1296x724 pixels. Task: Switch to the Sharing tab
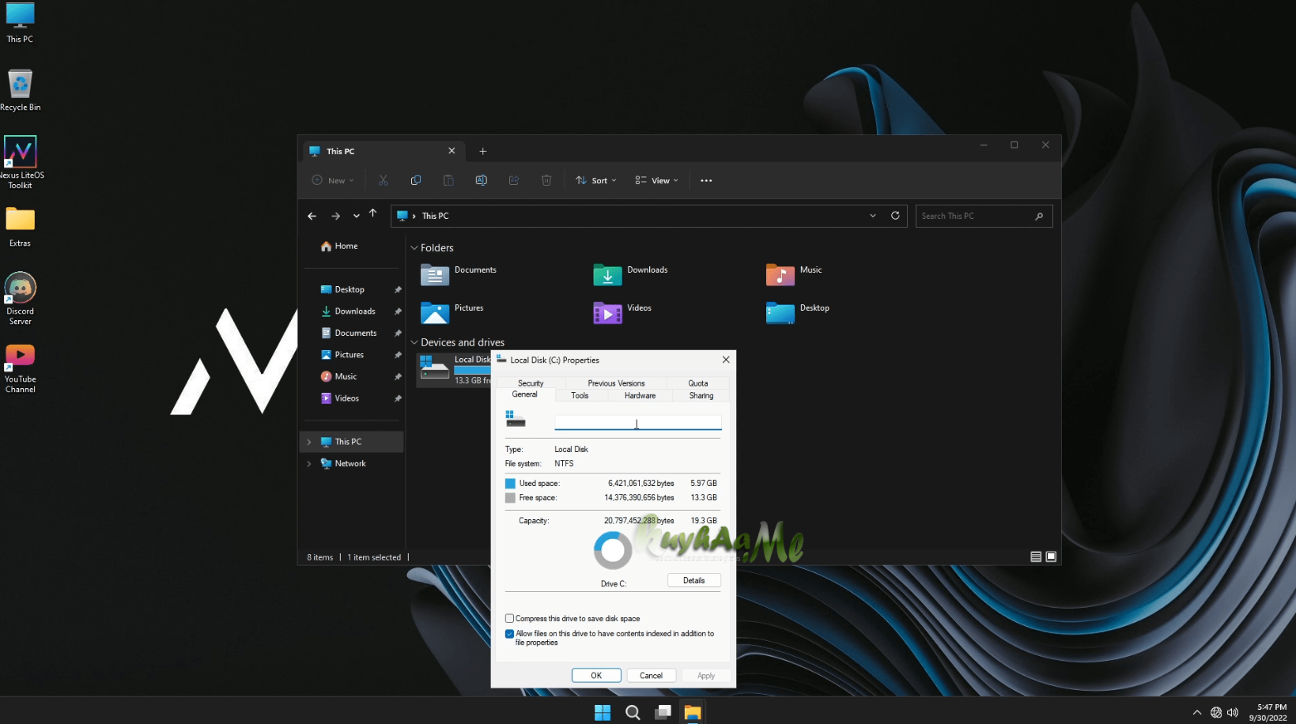coord(701,395)
